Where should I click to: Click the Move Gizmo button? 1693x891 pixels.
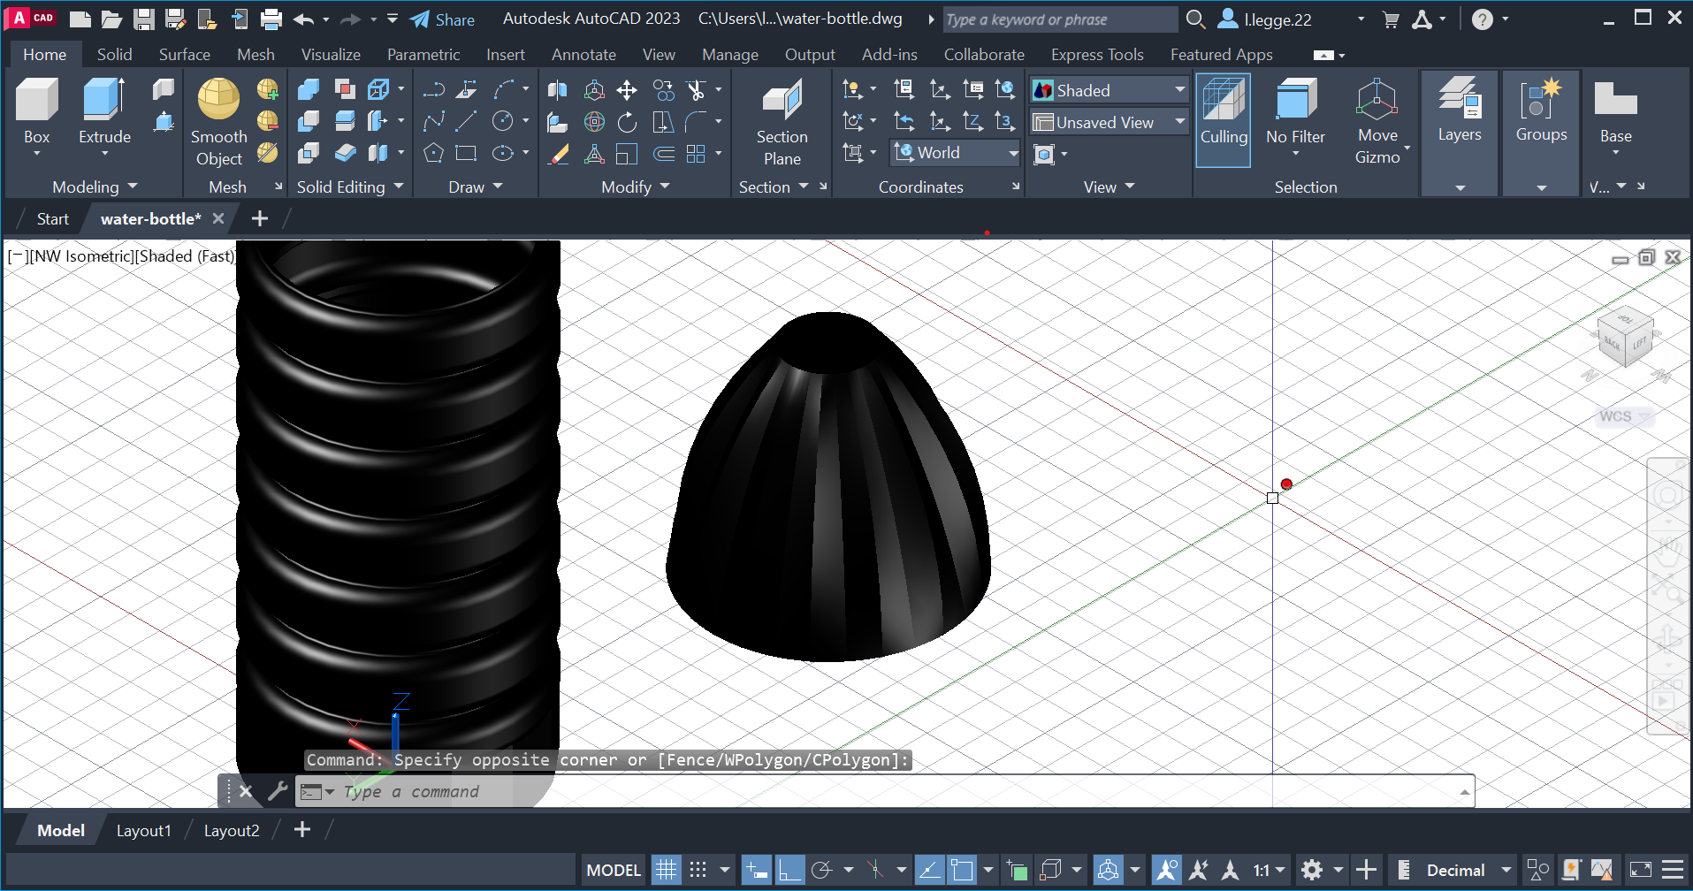1377,121
